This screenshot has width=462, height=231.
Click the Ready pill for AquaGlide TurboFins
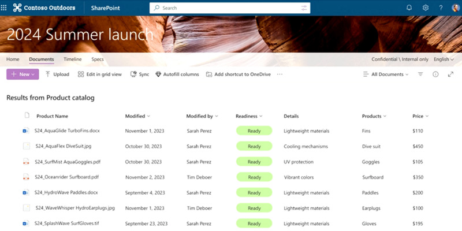pyautogui.click(x=254, y=131)
